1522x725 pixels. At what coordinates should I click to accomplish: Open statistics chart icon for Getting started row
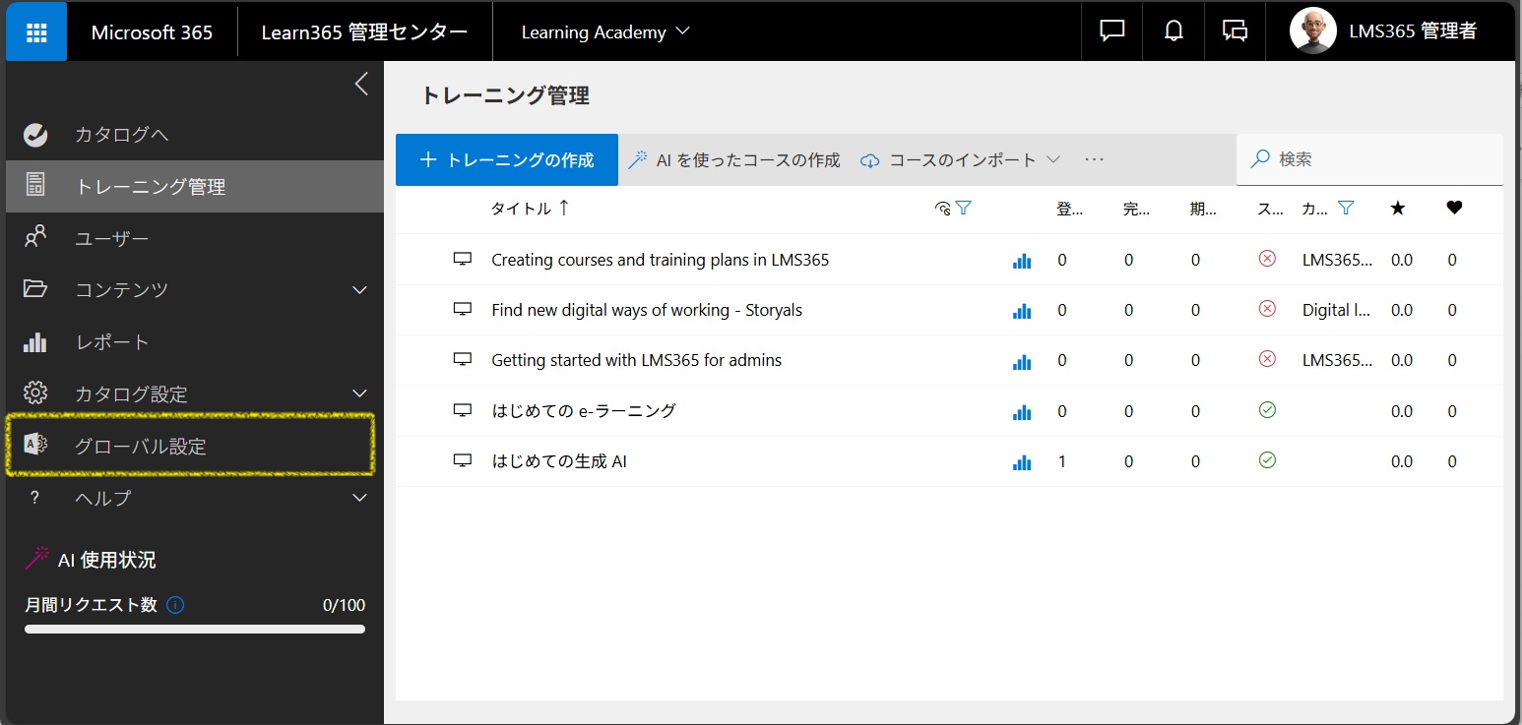point(1022,361)
